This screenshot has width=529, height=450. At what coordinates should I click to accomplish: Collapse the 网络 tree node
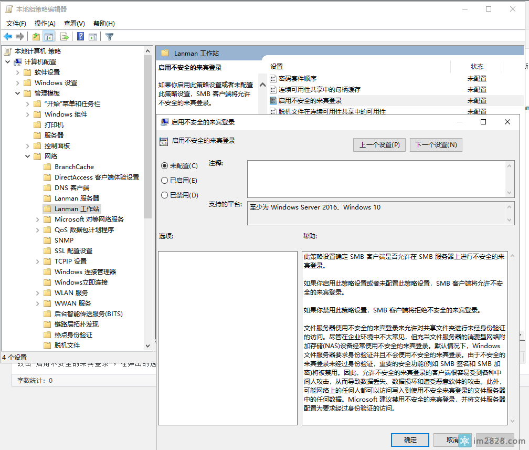(28, 156)
